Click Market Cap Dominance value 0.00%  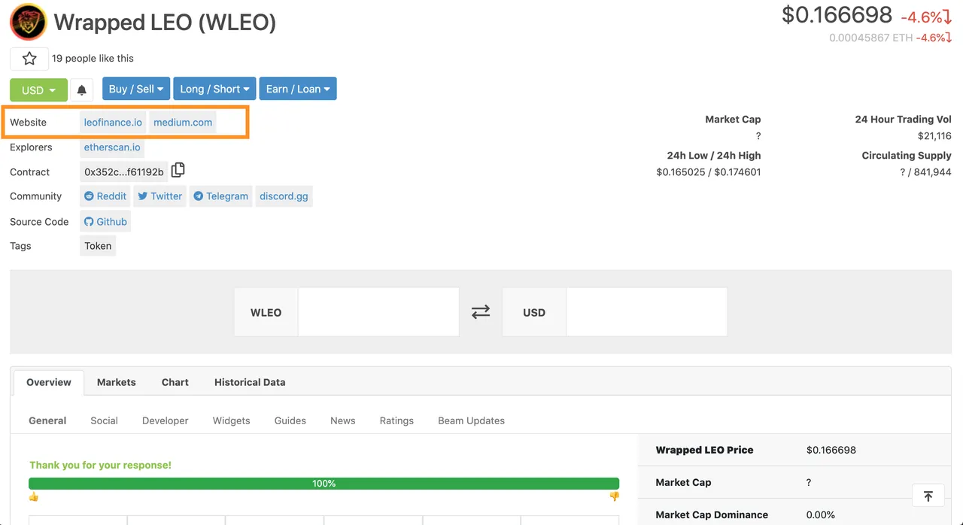coord(821,514)
